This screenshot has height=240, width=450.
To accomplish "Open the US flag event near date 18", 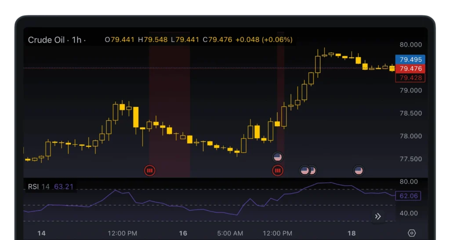I will pos(359,171).
